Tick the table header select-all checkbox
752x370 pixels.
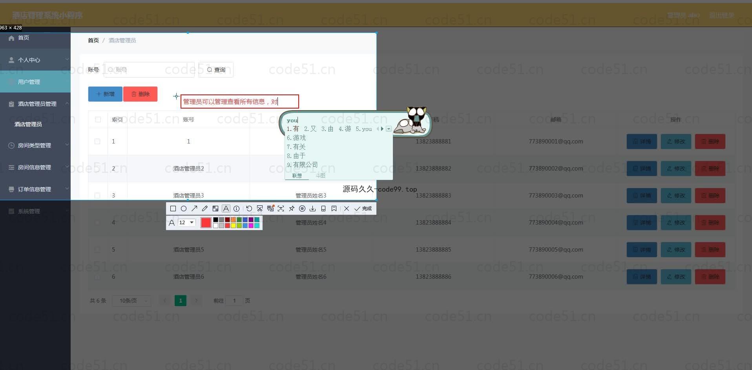point(98,120)
